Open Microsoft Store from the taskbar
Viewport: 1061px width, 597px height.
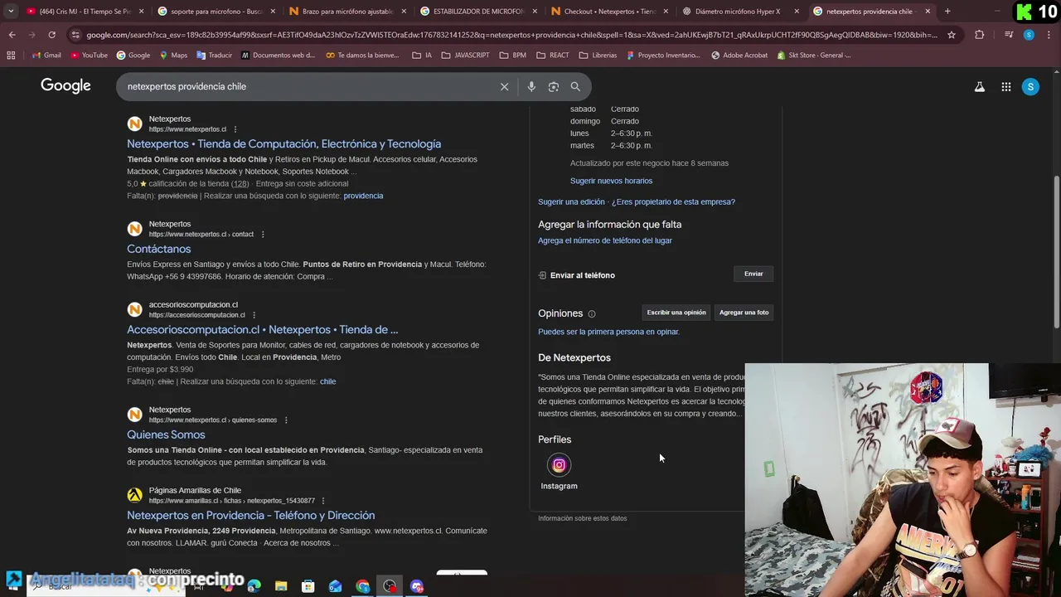(x=308, y=586)
